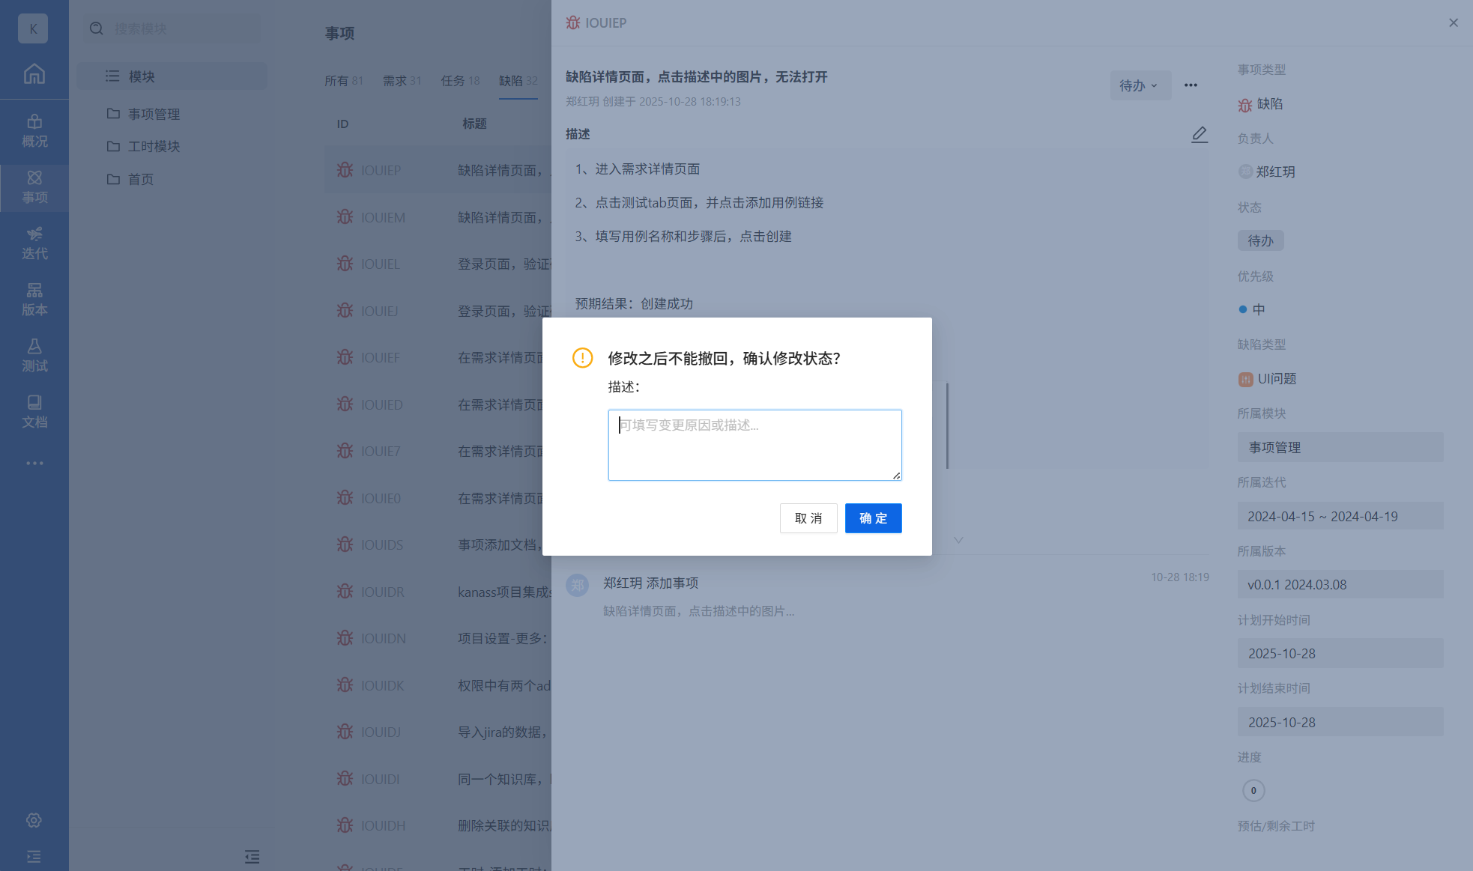
Task: Expand the 待办 status dropdown
Action: pyautogui.click(x=1139, y=85)
